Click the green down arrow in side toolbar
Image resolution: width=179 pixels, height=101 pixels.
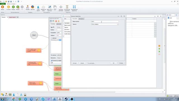[x=159, y=51]
